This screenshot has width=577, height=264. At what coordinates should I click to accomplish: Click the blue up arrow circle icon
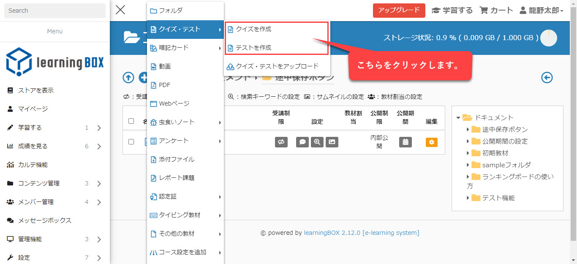128,77
